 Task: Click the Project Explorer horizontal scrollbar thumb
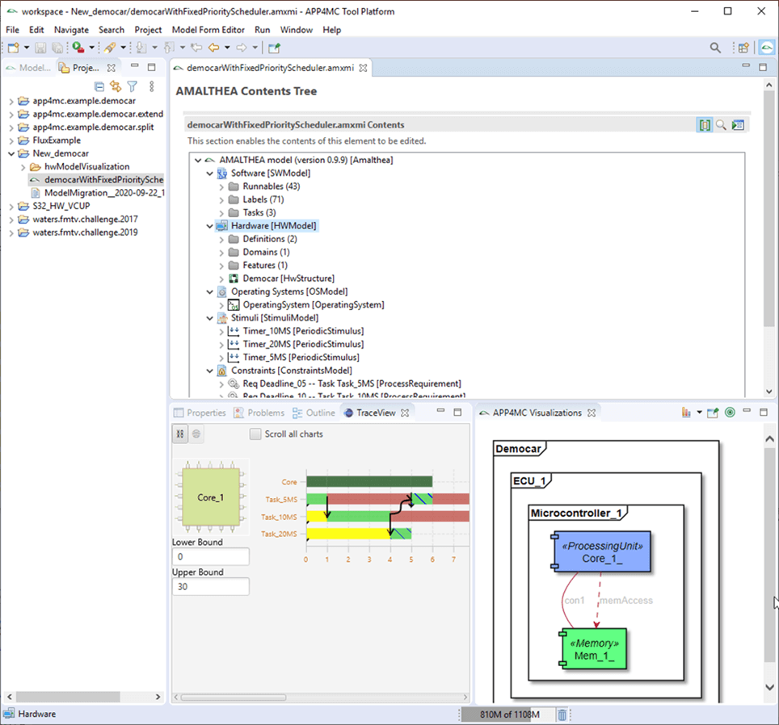(68, 697)
